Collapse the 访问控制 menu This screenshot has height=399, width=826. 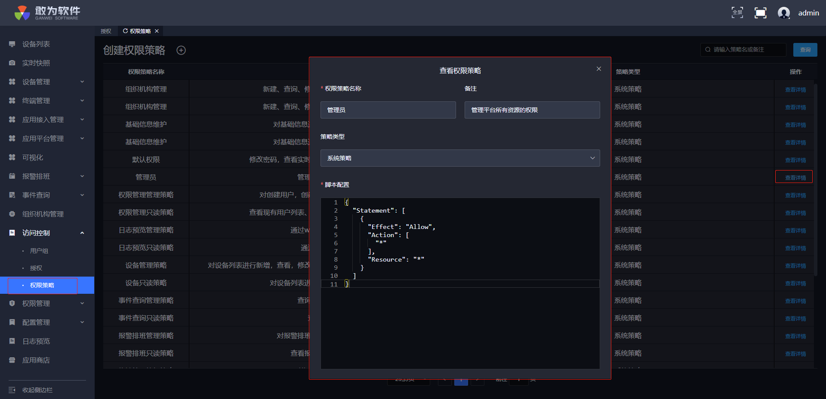pos(46,233)
